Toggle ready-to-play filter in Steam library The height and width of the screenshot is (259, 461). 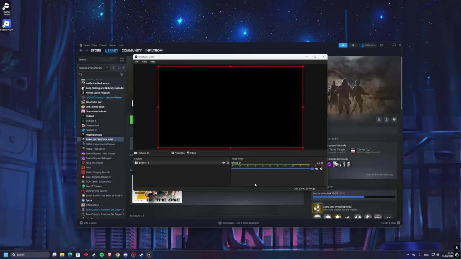pos(124,68)
